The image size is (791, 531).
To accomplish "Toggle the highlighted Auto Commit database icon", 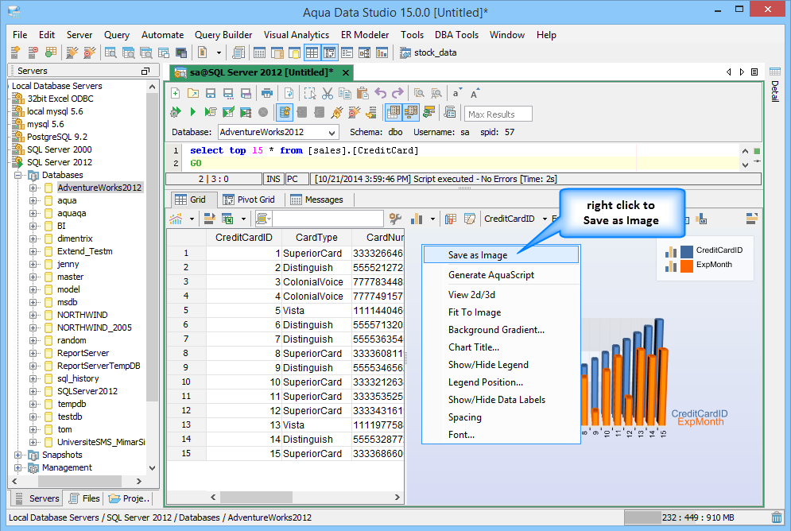I will coord(285,112).
